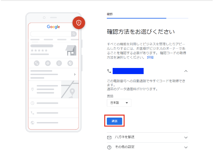The image size is (214, 153).
Task: Click the magnifier icon in phone mockup
Action: pos(74,34)
